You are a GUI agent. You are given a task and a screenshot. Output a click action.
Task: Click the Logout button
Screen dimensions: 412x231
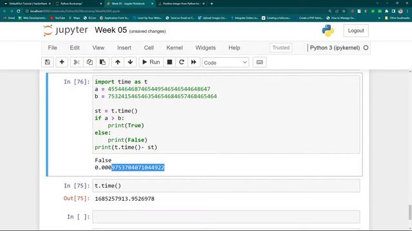tap(356, 31)
